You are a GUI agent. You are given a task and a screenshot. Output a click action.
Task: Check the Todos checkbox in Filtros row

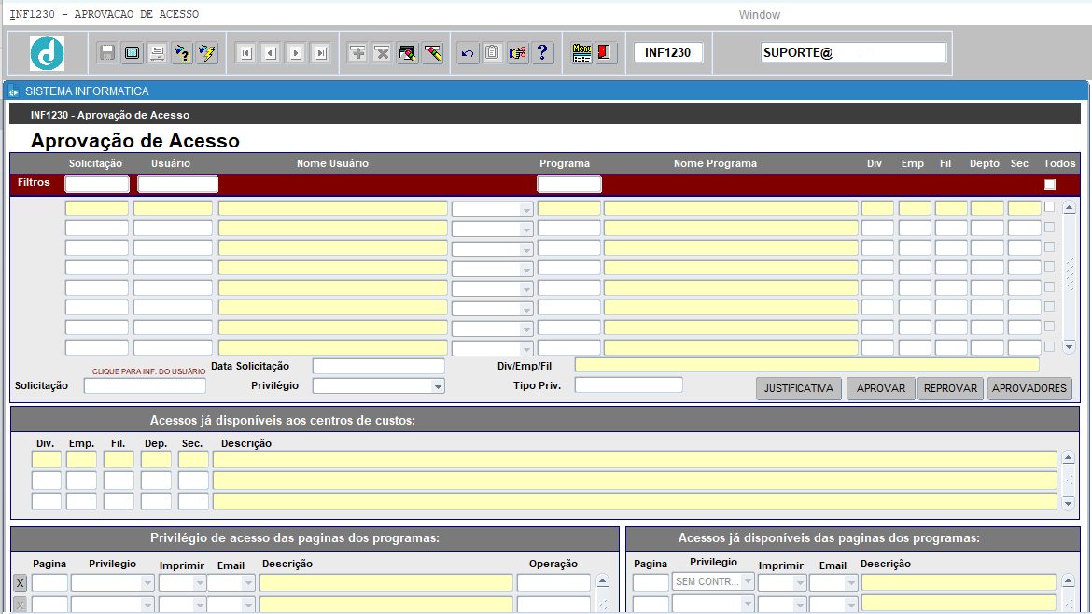(x=1049, y=185)
